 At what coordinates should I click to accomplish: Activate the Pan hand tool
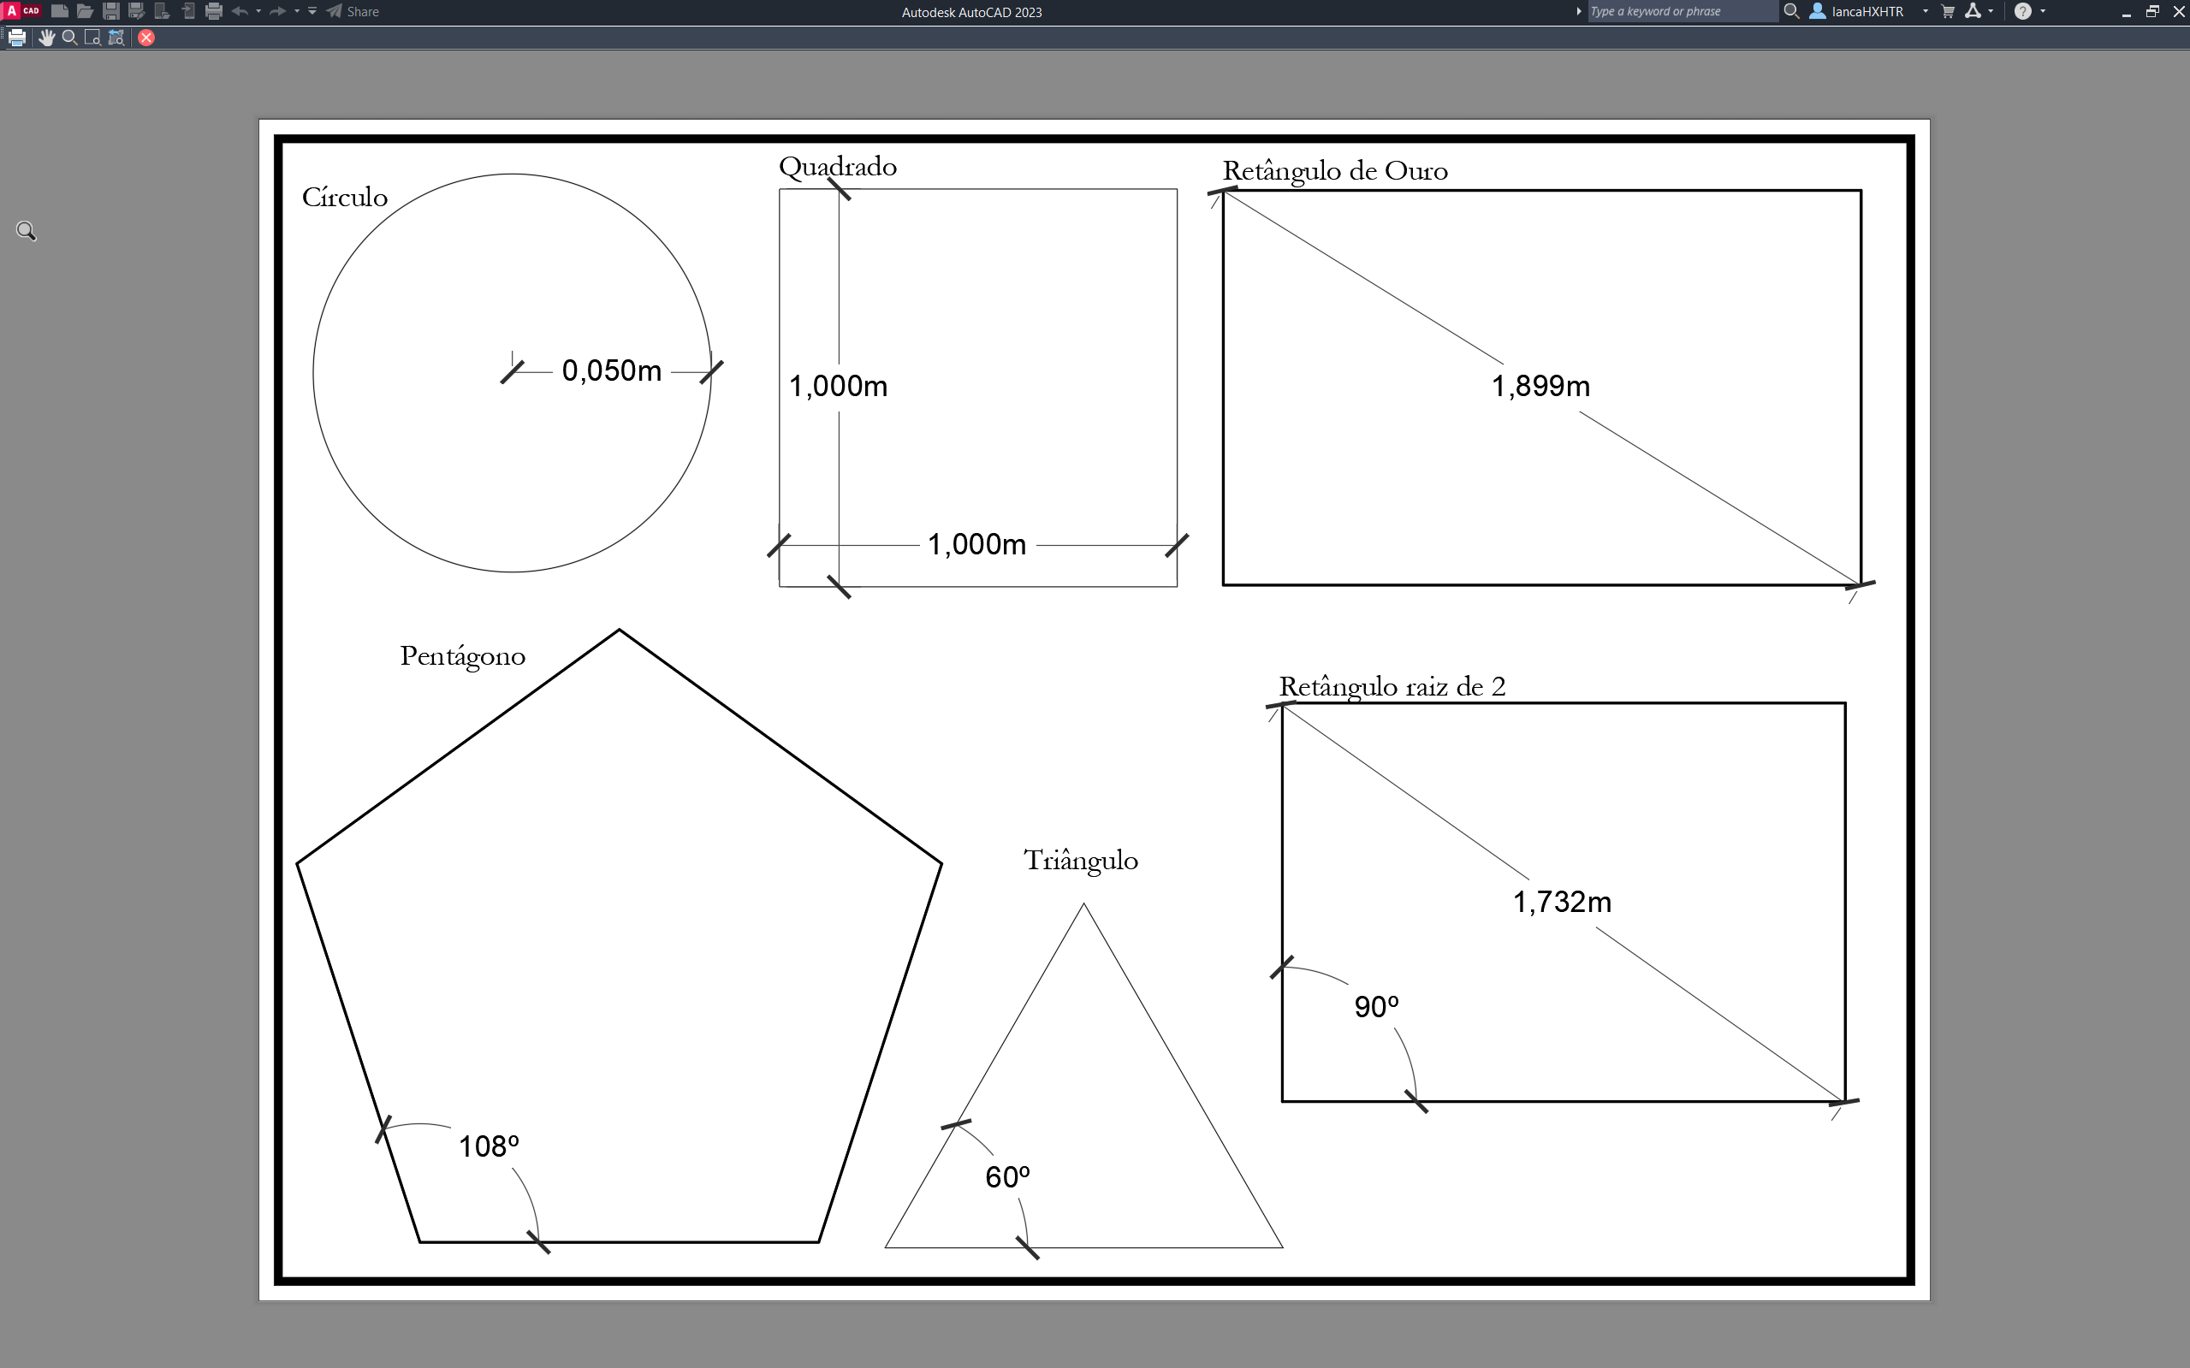coord(46,37)
